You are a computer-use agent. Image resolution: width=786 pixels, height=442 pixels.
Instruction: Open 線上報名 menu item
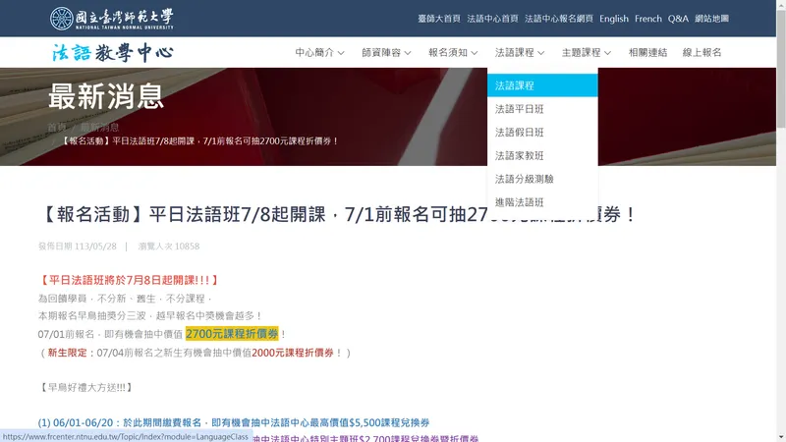click(702, 52)
